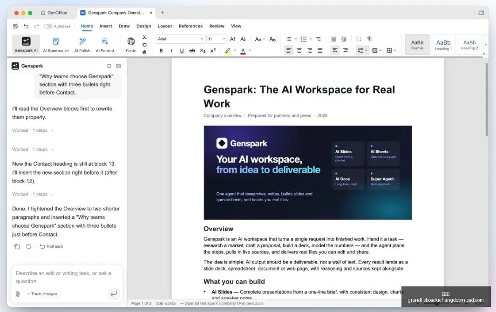
Task: Regenerate the Genspark response
Action: point(29,246)
